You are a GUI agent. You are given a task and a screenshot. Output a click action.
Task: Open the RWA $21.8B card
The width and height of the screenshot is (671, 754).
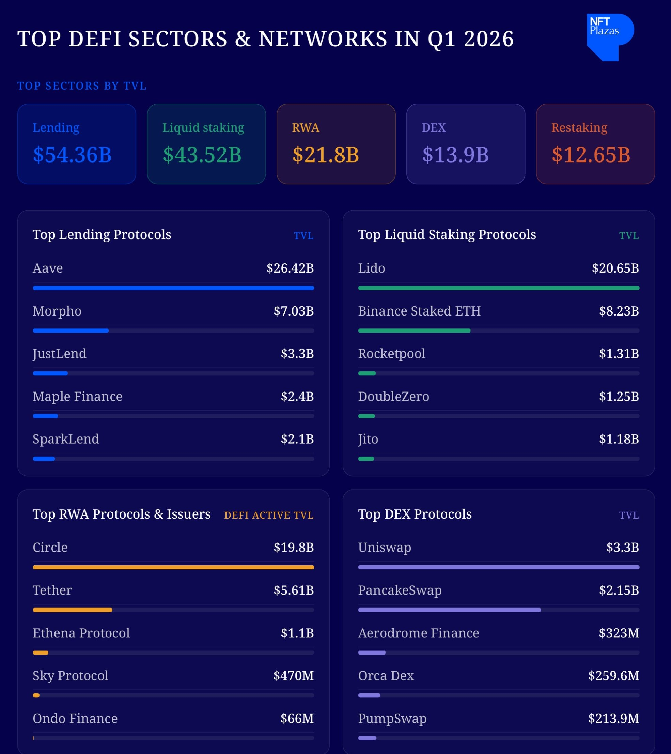pyautogui.click(x=336, y=144)
